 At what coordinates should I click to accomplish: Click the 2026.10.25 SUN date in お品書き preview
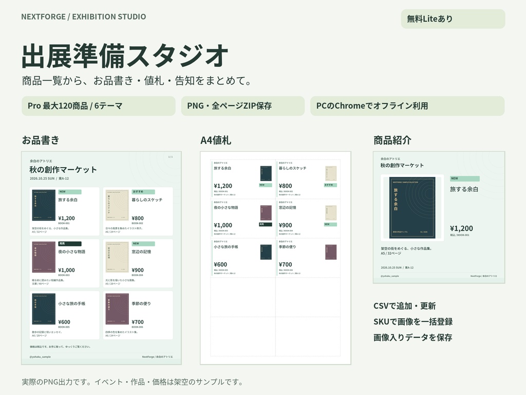click(x=42, y=178)
